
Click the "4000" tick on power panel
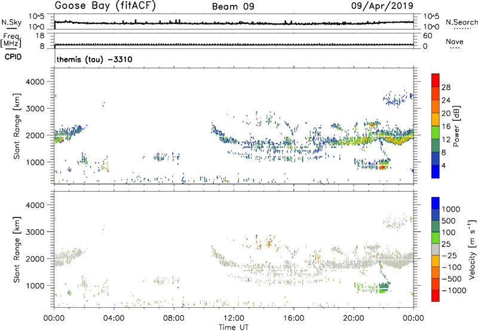pyautogui.click(x=35, y=82)
